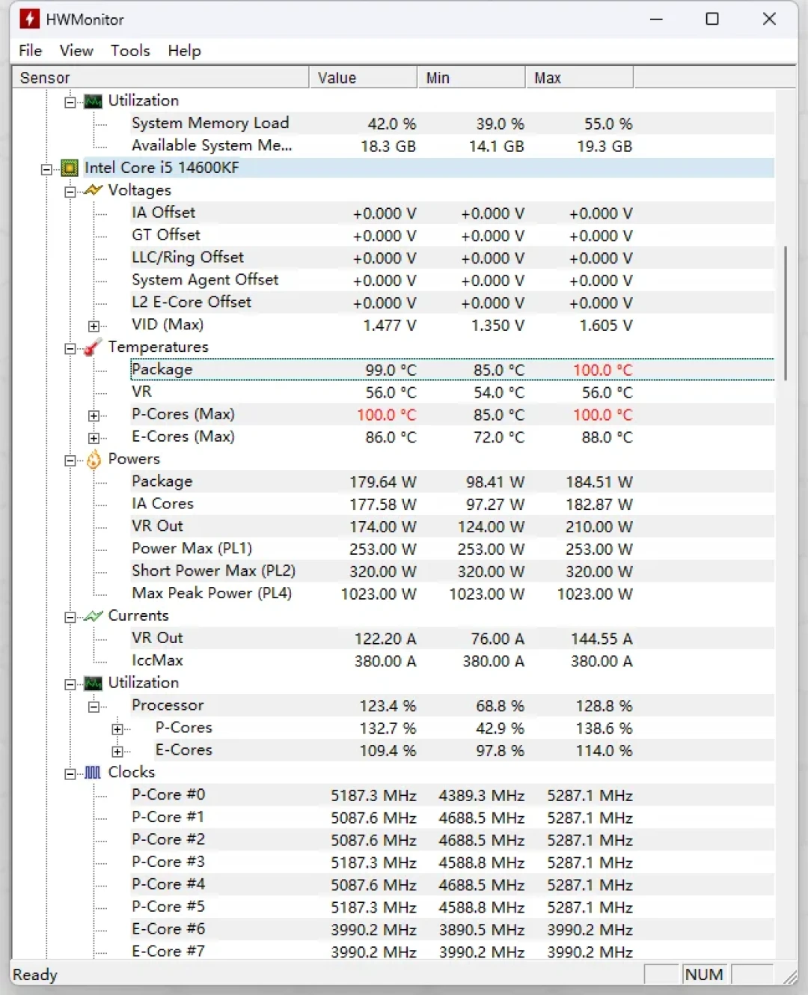Viewport: 808px width, 995px height.
Task: Collapse the Voltages section
Action: tap(70, 192)
